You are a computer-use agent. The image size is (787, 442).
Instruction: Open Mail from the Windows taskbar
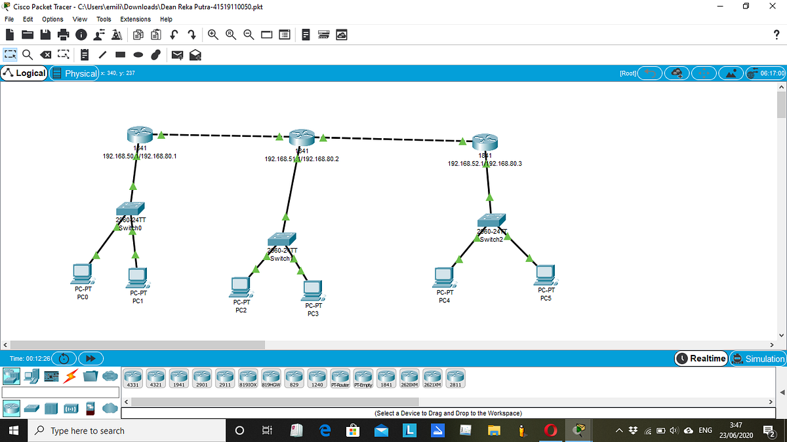[381, 430]
